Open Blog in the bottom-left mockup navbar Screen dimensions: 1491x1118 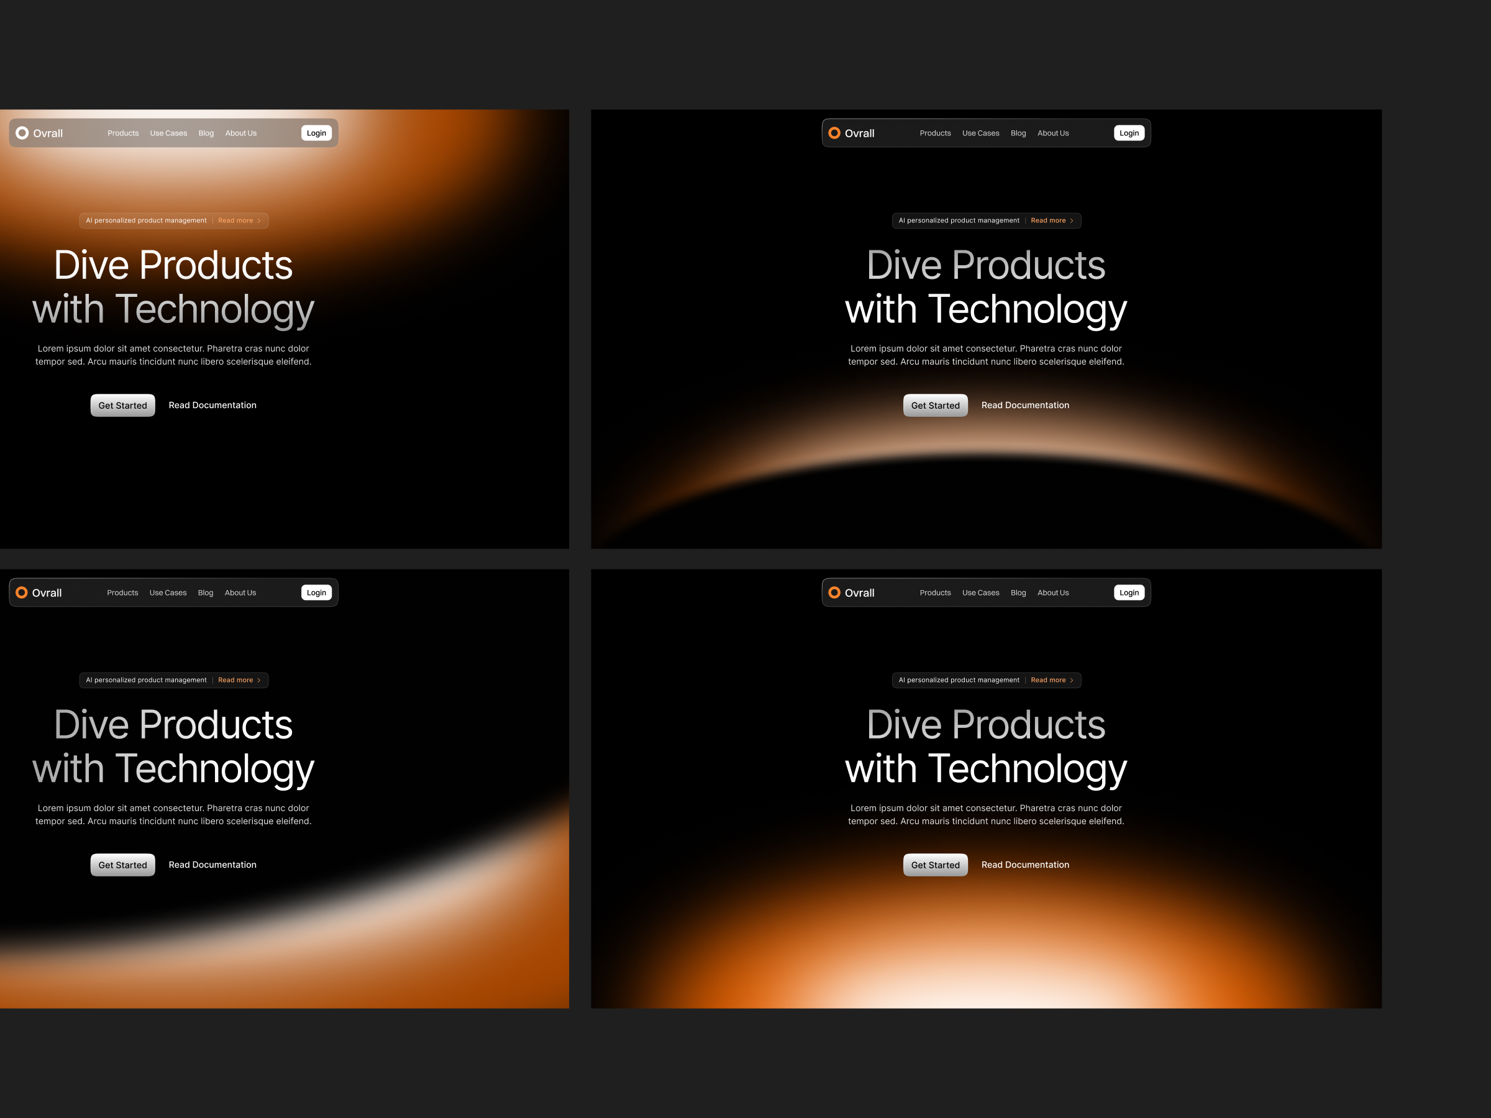(206, 593)
